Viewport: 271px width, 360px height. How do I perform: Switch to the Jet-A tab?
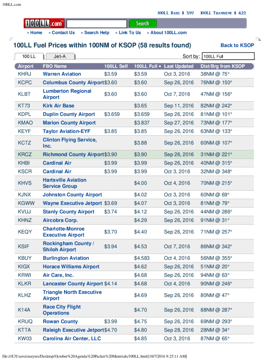[x=60, y=56]
